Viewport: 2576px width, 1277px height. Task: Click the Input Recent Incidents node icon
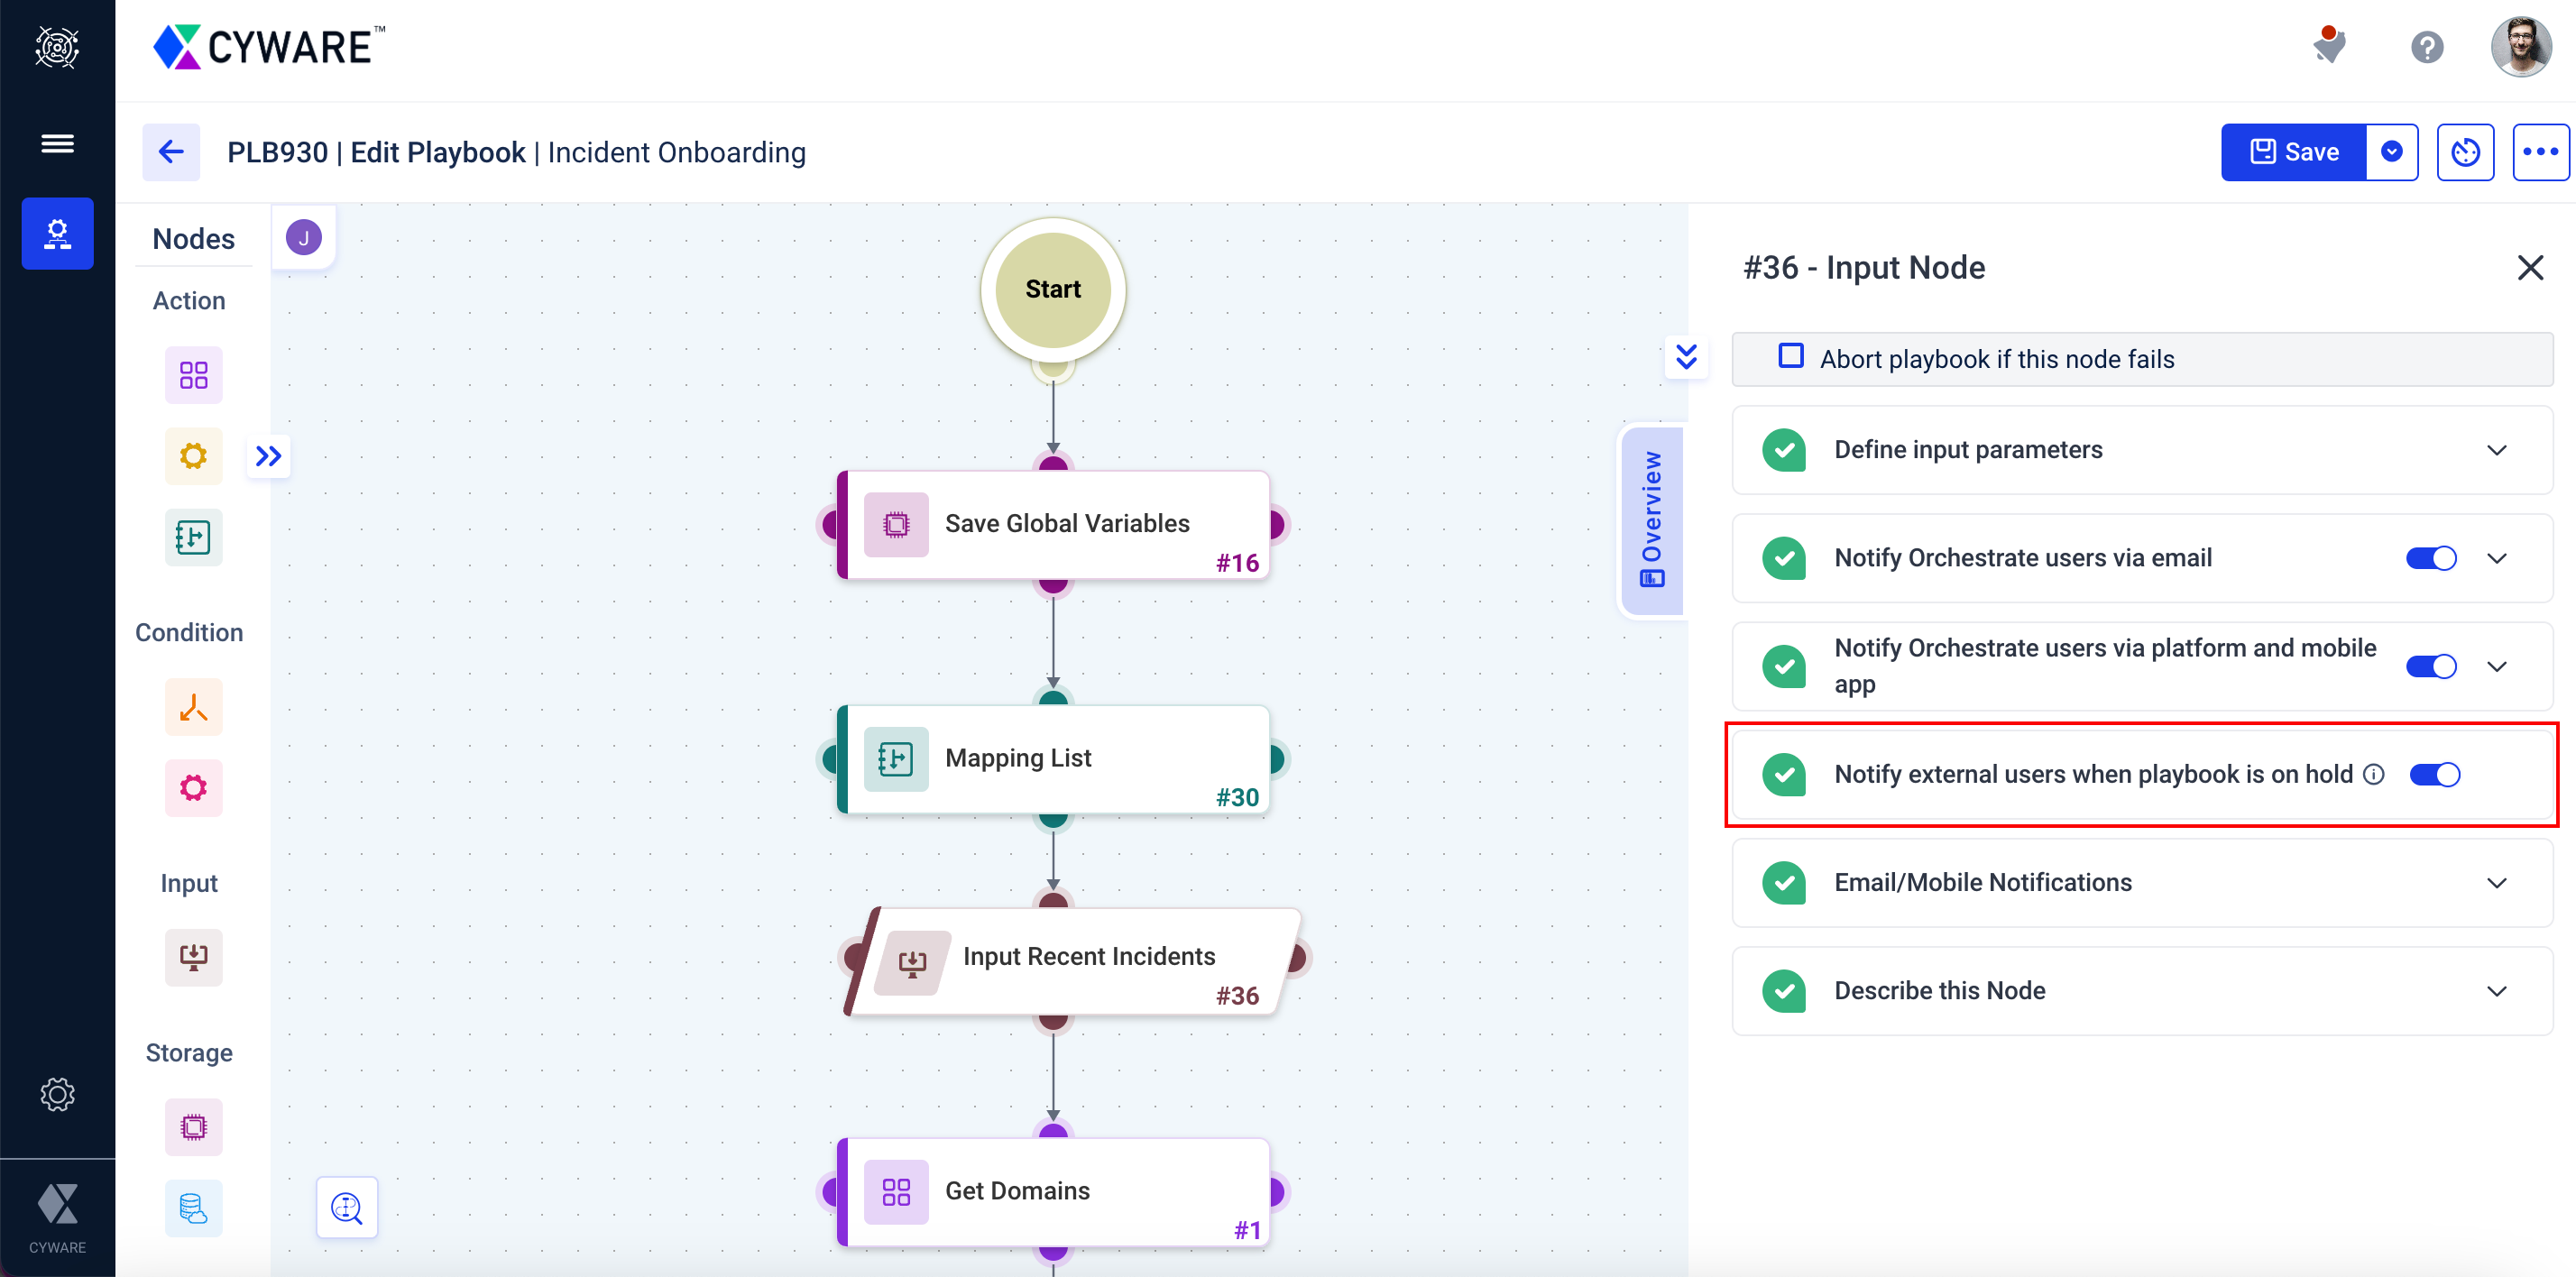point(912,960)
